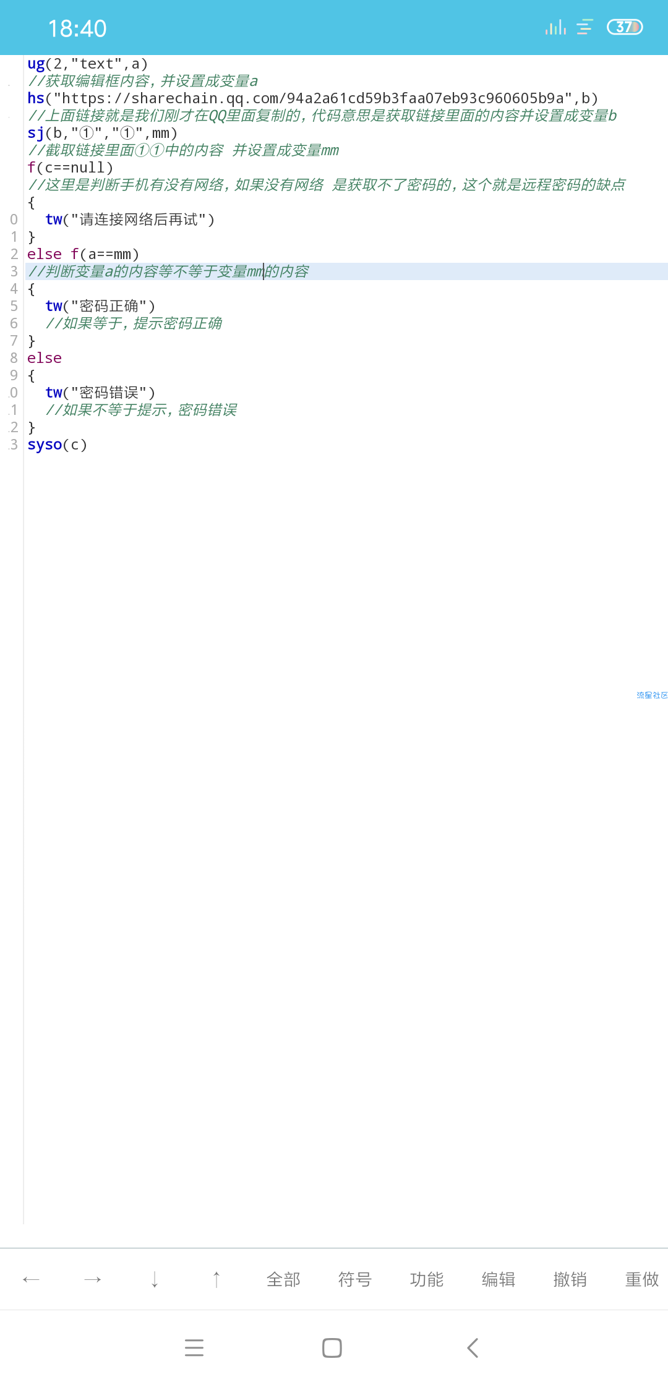Open Android recent apps menu icon
668x1390 pixels.
pyautogui.click(x=194, y=1348)
